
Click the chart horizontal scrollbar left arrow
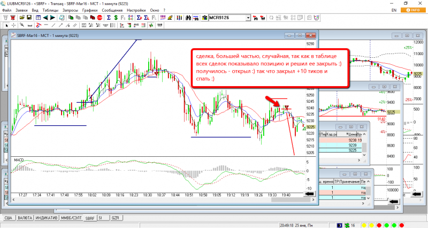(x=14, y=200)
